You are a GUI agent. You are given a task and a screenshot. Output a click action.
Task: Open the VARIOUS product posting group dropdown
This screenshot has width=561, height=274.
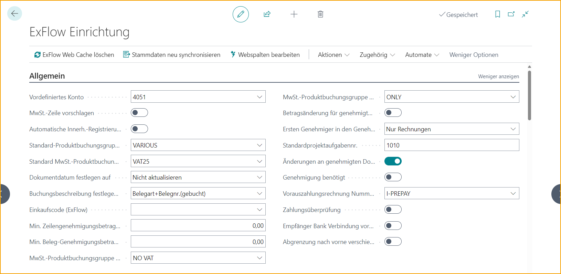[260, 145]
